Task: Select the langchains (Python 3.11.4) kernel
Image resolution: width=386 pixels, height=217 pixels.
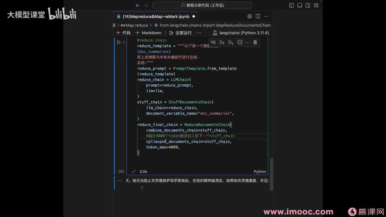Action: tap(241, 33)
